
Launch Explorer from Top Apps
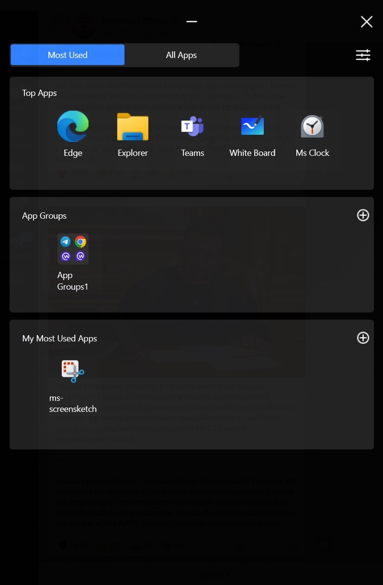click(x=133, y=127)
